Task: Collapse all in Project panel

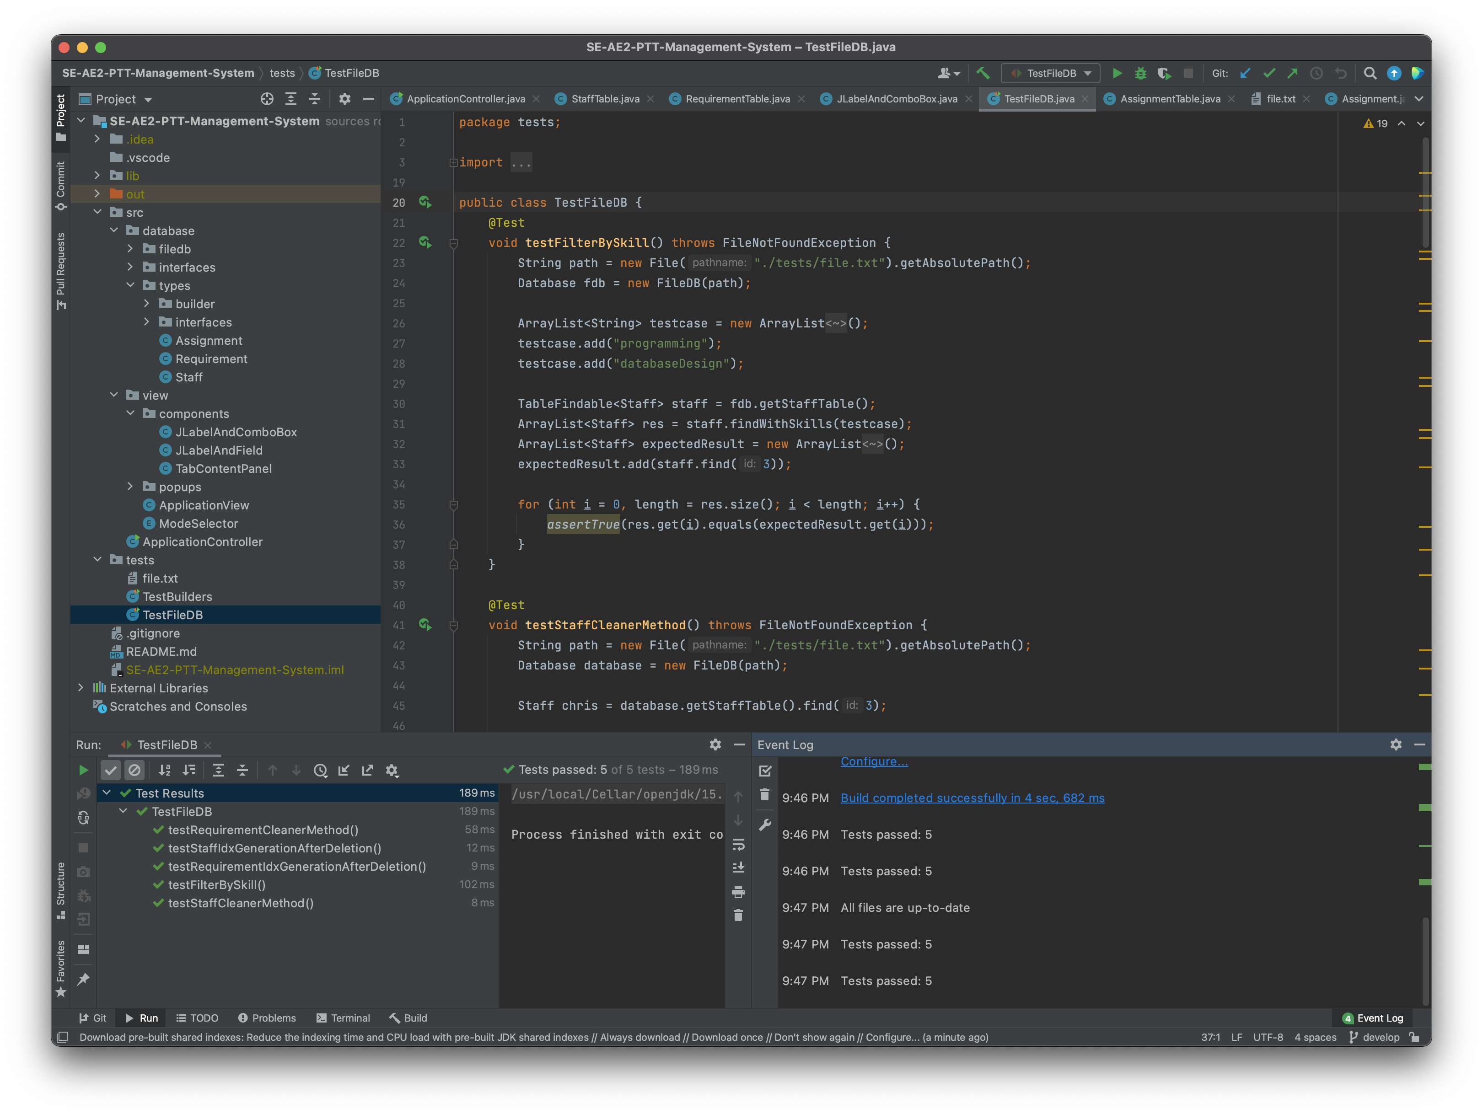Action: (314, 99)
